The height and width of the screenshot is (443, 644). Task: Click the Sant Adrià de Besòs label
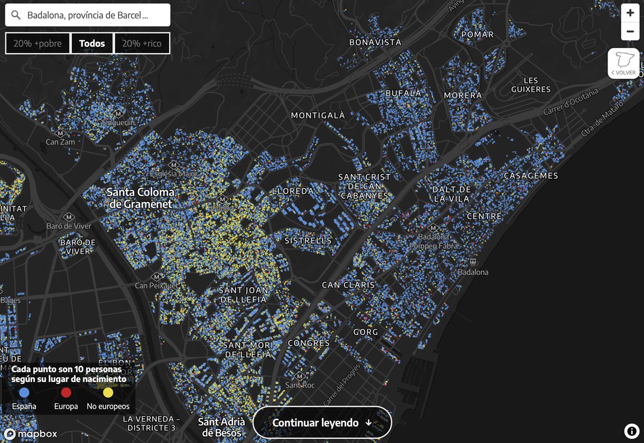point(222,427)
